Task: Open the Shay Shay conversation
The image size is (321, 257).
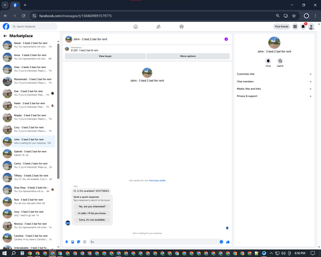Action: point(28,190)
